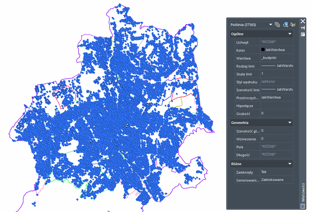Image resolution: width=313 pixels, height=212 pixels.
Task: Edit the Skala linii value
Action: tap(276, 74)
